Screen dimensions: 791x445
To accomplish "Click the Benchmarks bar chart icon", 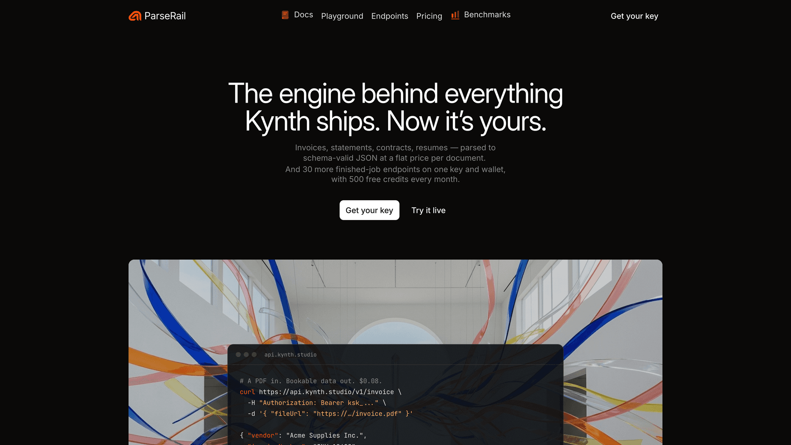I will pyautogui.click(x=455, y=15).
